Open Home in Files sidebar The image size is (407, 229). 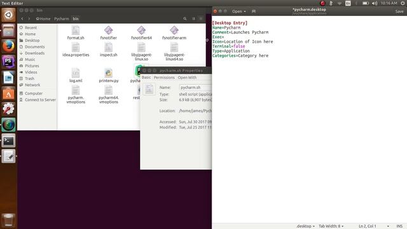[x=30, y=34]
